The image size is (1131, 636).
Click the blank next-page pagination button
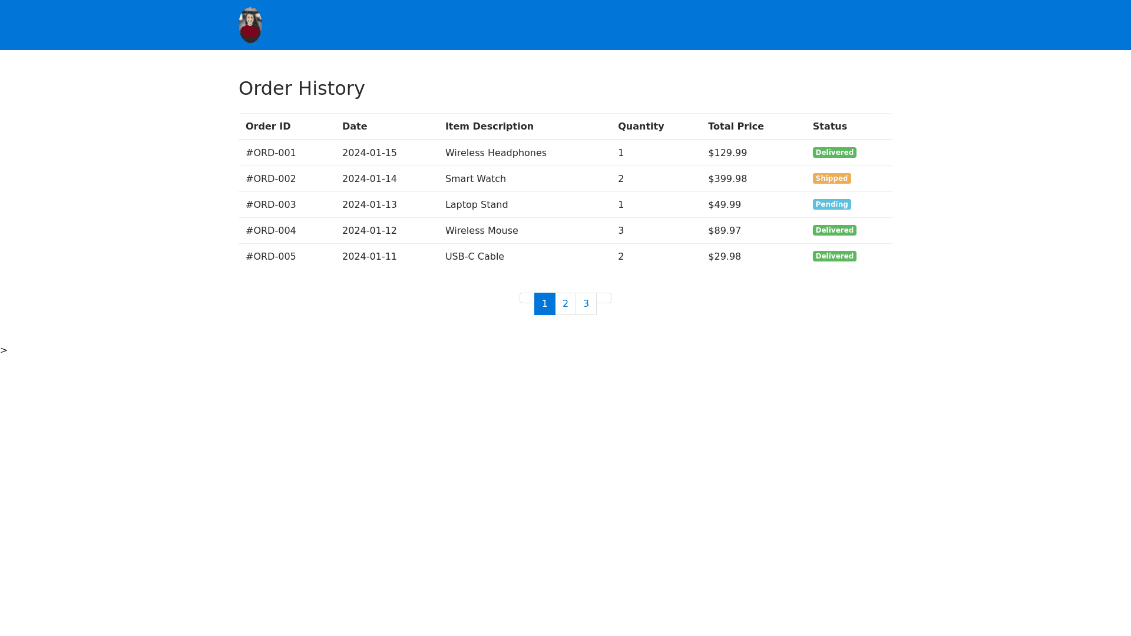[x=604, y=298]
